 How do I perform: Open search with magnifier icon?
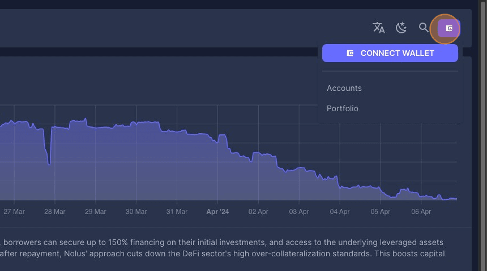pos(424,28)
